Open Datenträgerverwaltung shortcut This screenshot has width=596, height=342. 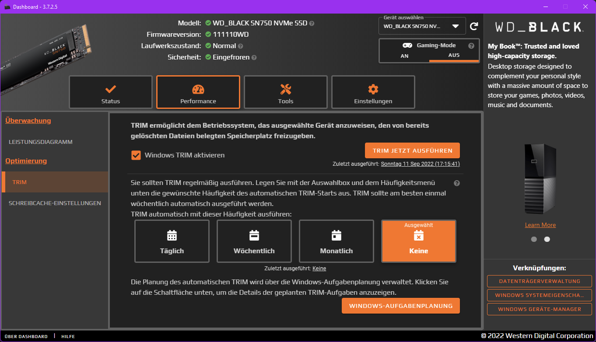[x=540, y=281]
